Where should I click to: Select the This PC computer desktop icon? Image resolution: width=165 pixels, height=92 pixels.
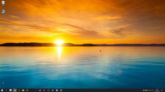tap(3, 11)
